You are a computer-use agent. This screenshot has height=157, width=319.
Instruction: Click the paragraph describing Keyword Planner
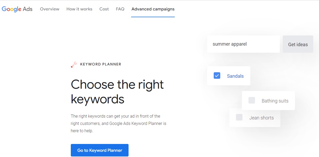pyautogui.click(x=118, y=123)
